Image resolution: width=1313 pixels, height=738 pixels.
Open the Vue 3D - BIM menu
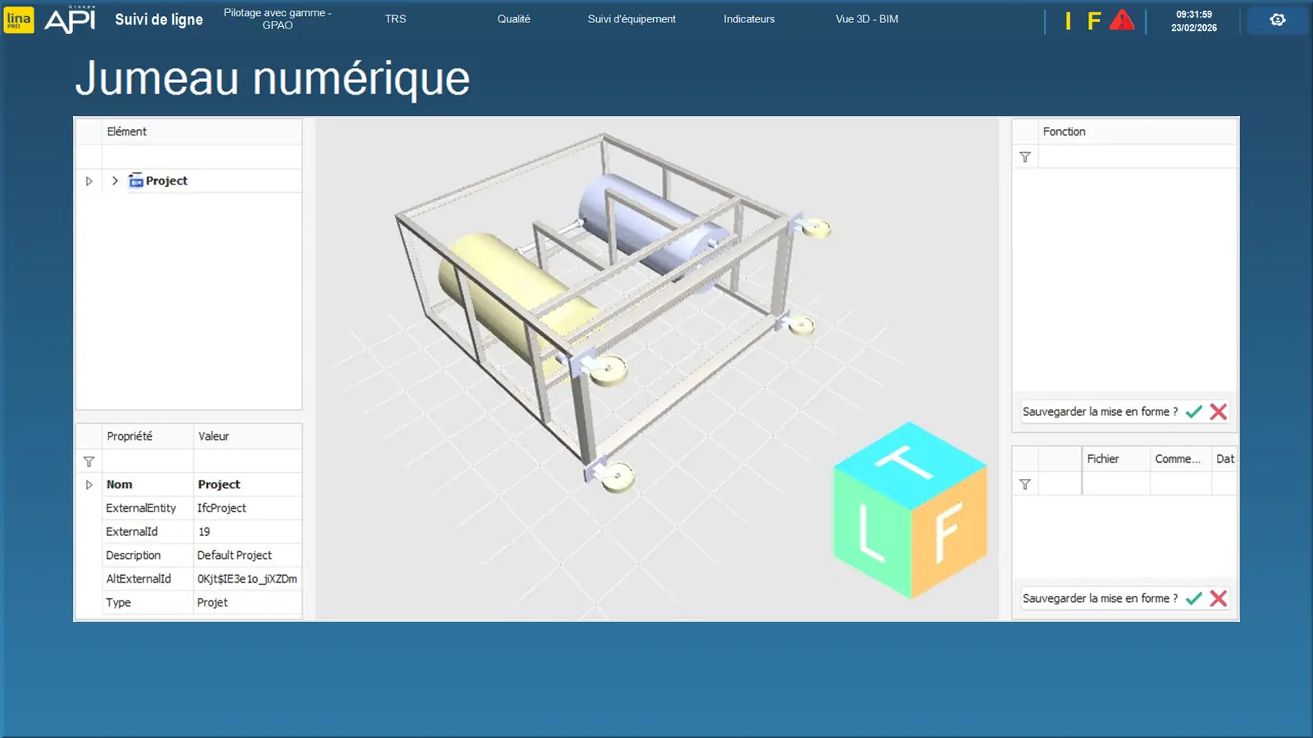pos(866,19)
